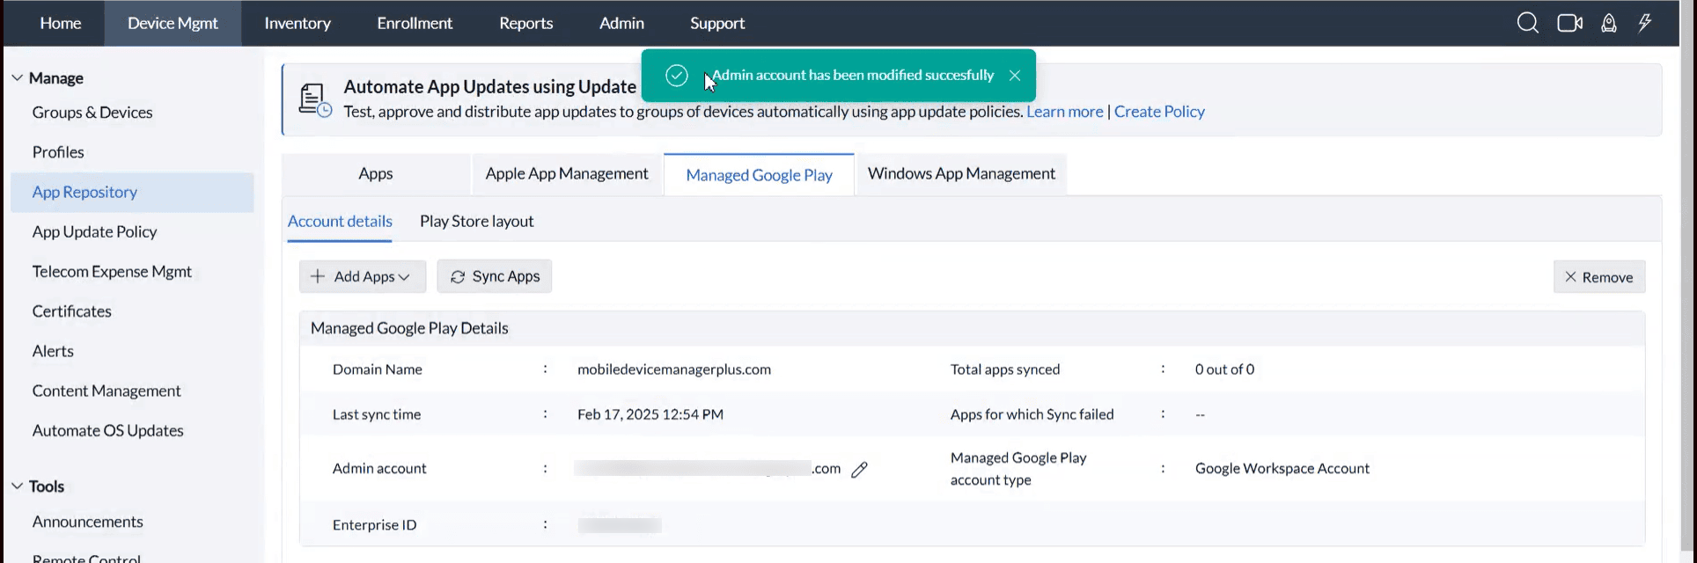Image resolution: width=1697 pixels, height=563 pixels.
Task: Click the rocket icon in header
Action: coord(1608,24)
